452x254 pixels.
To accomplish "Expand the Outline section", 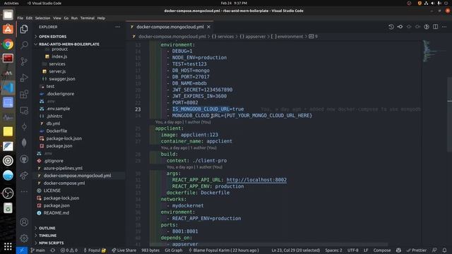I will click(x=47, y=228).
